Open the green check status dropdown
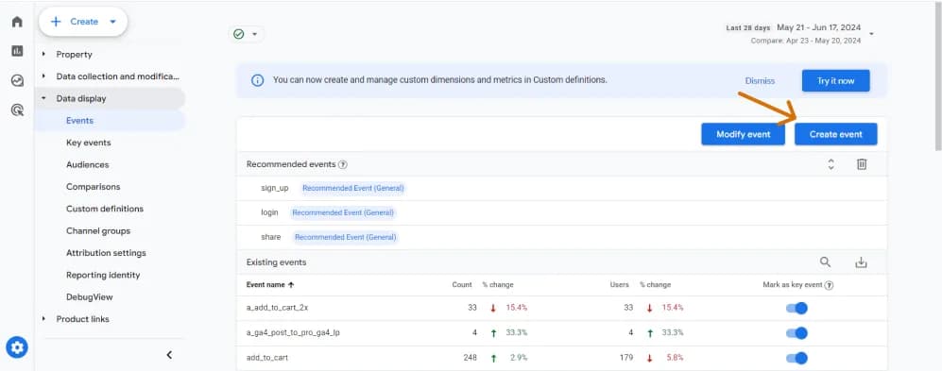The height and width of the screenshot is (371, 942). point(246,34)
